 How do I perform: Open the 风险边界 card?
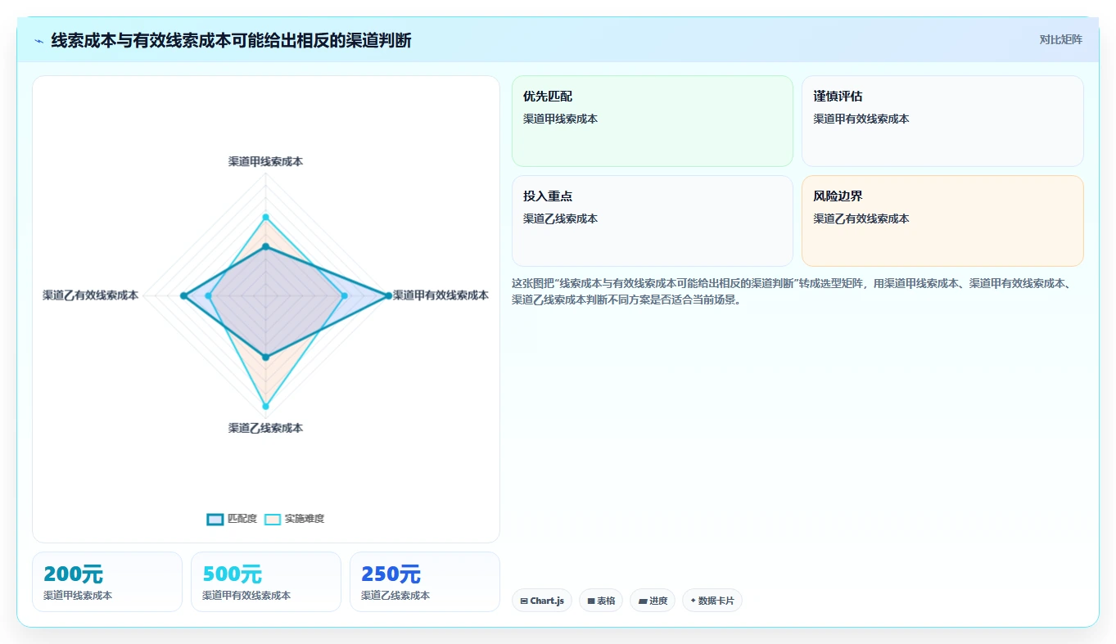(942, 221)
